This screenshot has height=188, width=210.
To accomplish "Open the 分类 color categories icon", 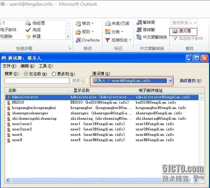I will [108, 32].
